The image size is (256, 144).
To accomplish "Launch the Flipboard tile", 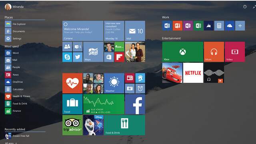I will click(x=119, y=57).
